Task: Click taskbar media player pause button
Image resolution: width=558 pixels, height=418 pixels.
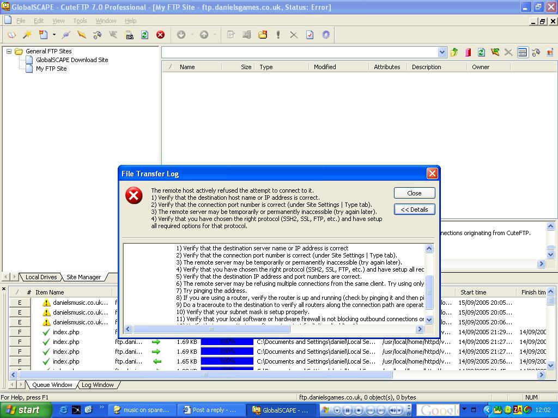Action: point(347,410)
